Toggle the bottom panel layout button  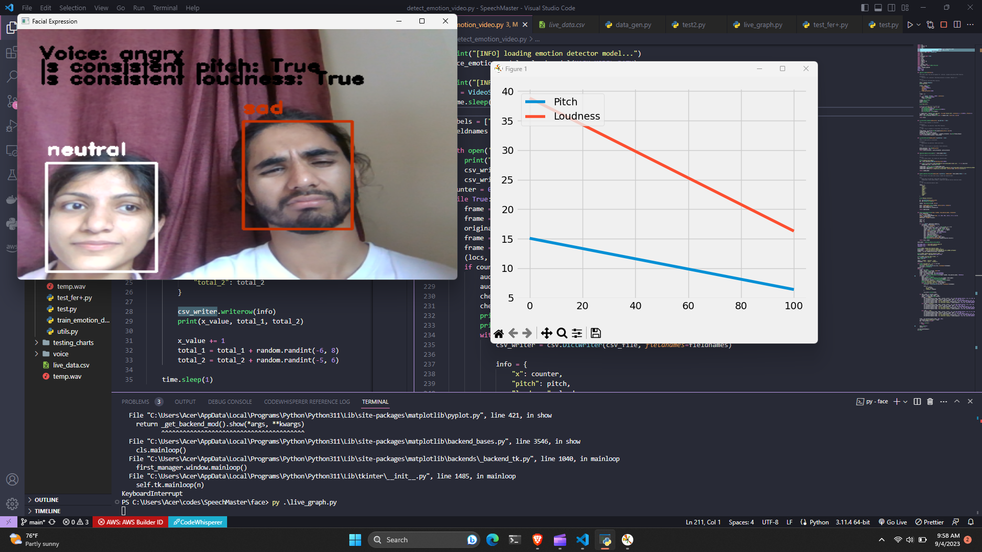tap(878, 8)
